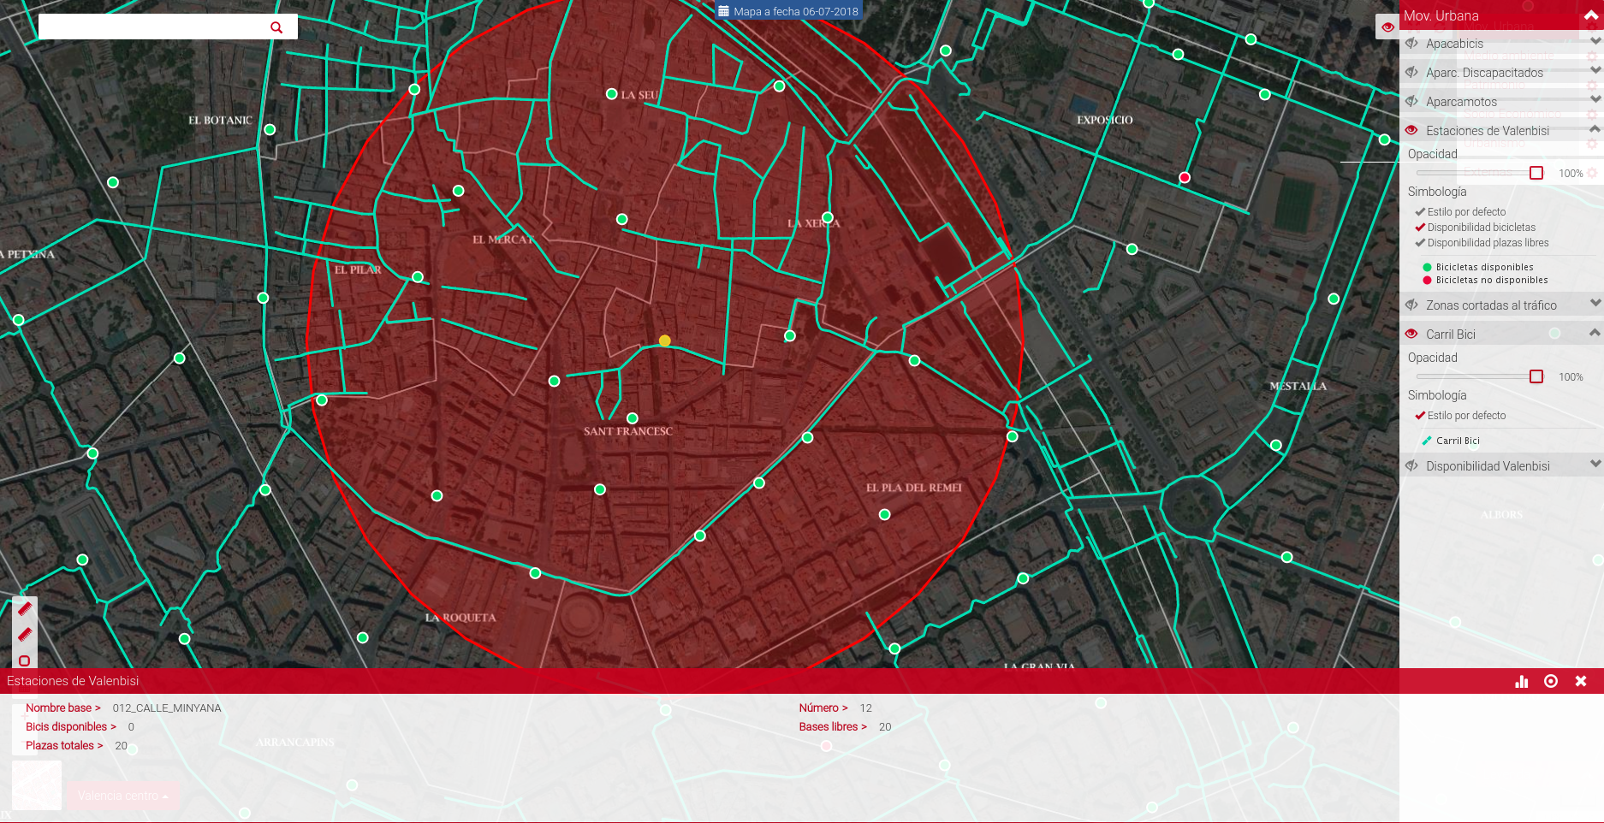
Task: Collapse the Mov. Urbana panel header arrow
Action: 1591,15
